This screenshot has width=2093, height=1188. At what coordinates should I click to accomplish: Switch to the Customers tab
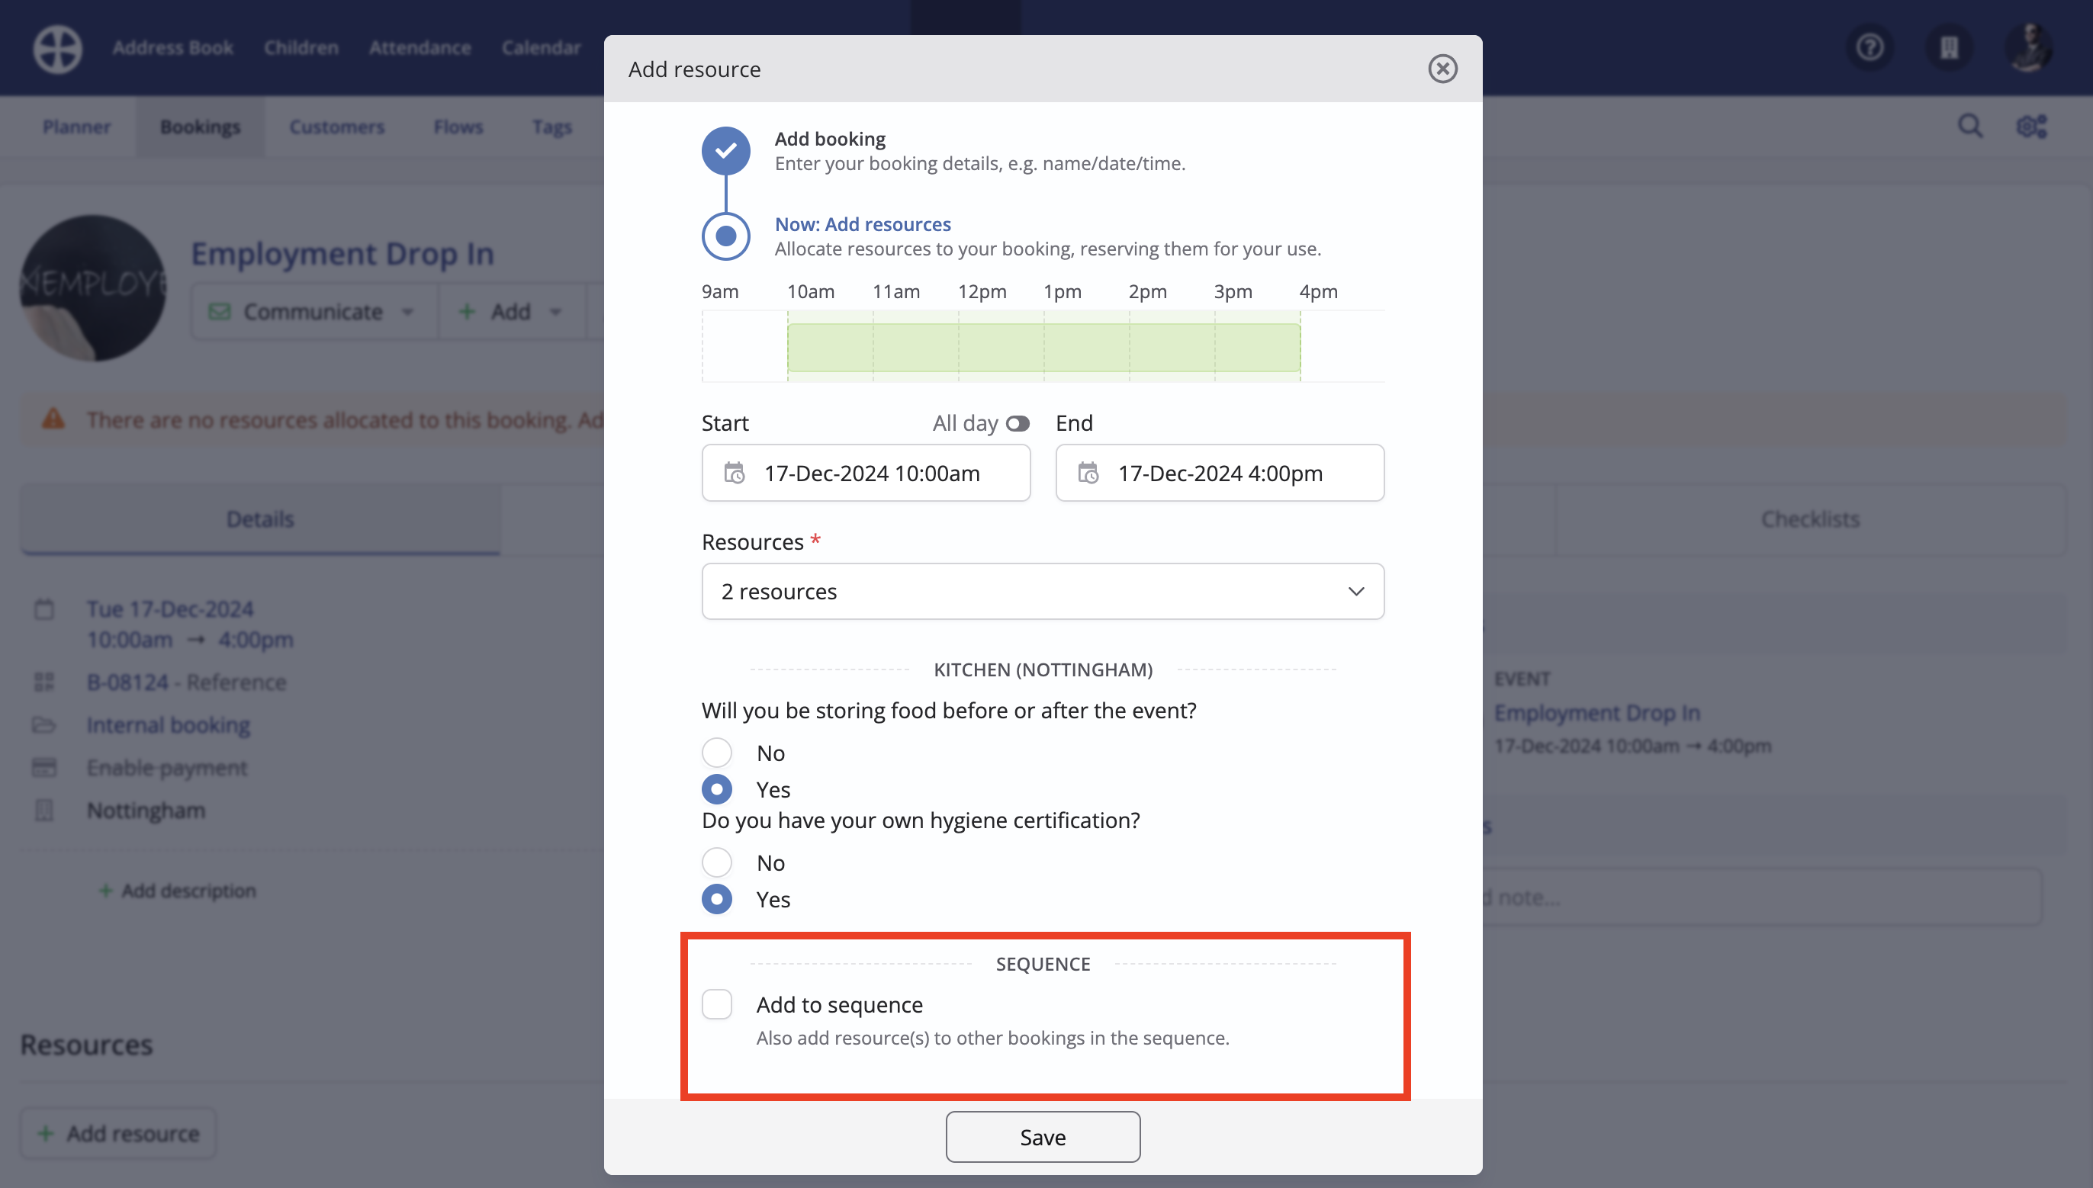pos(336,127)
